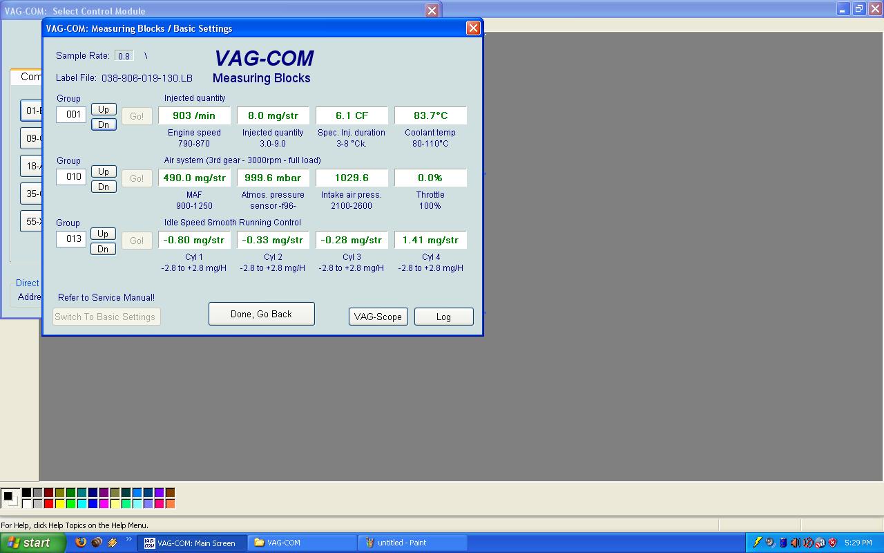Open the red security shield alert icon
Viewport: 884px width, 553px height.
832,543
